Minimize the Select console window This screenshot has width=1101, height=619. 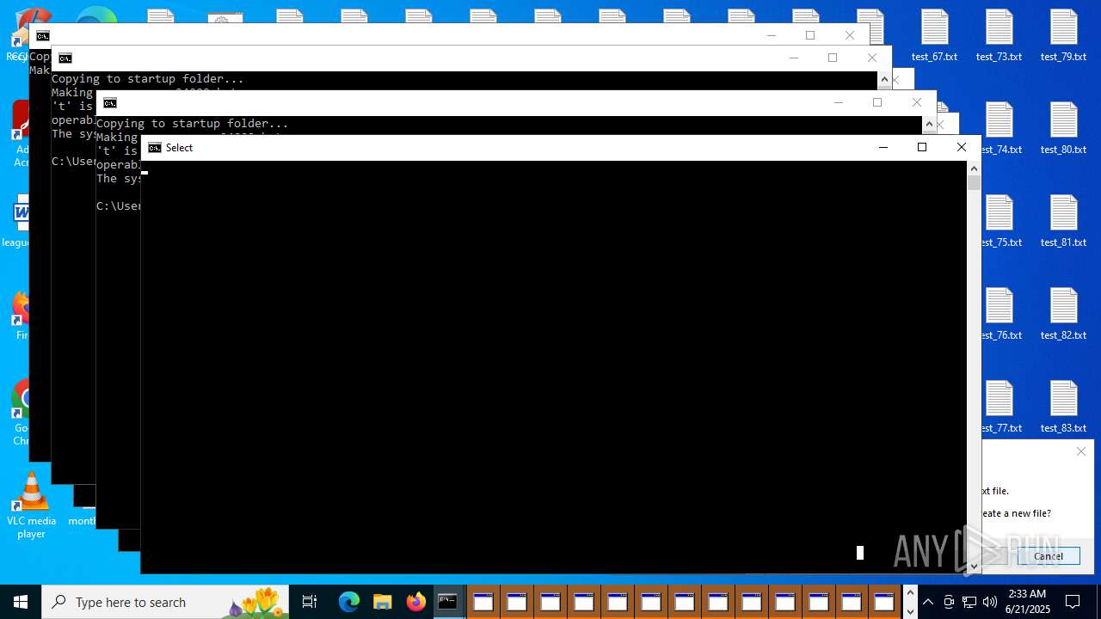pos(883,147)
